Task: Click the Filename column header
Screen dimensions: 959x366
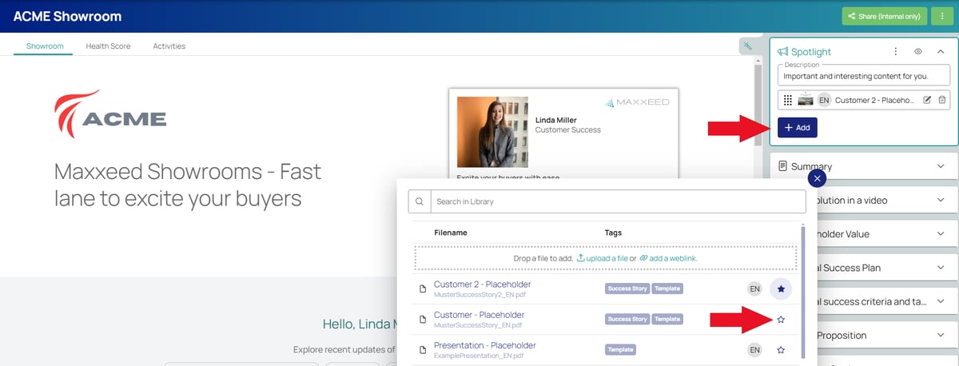Action: (451, 233)
